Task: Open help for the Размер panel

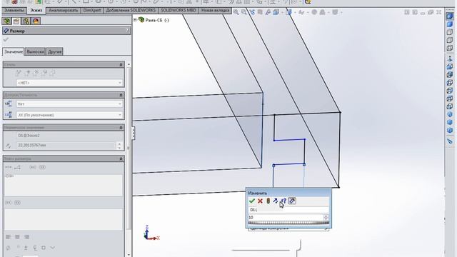Action: click(x=127, y=31)
